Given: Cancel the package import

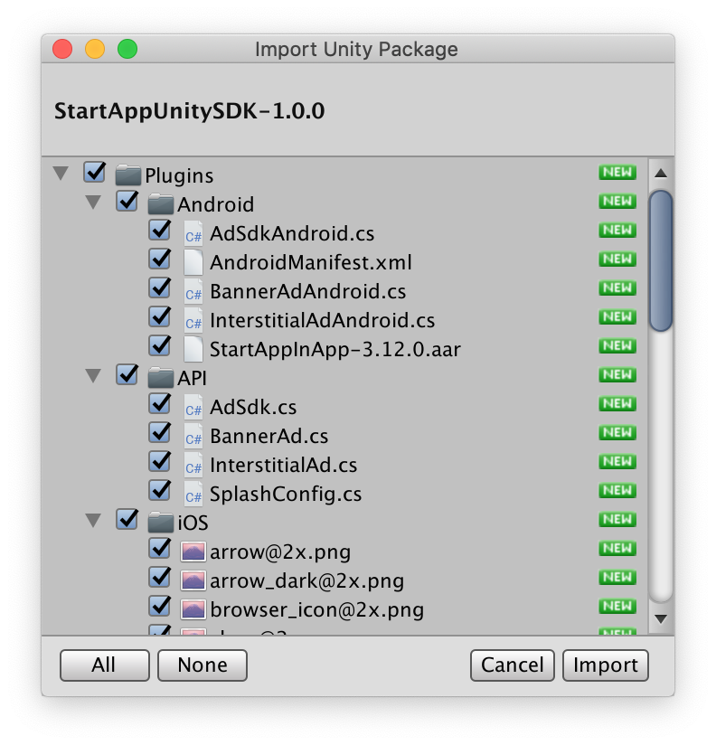Looking at the screenshot, I should point(513,665).
